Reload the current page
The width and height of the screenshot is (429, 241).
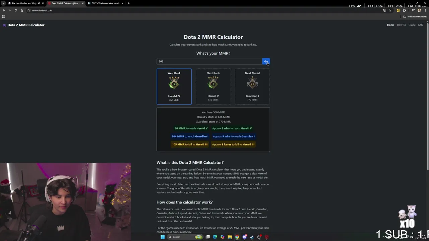(15, 10)
